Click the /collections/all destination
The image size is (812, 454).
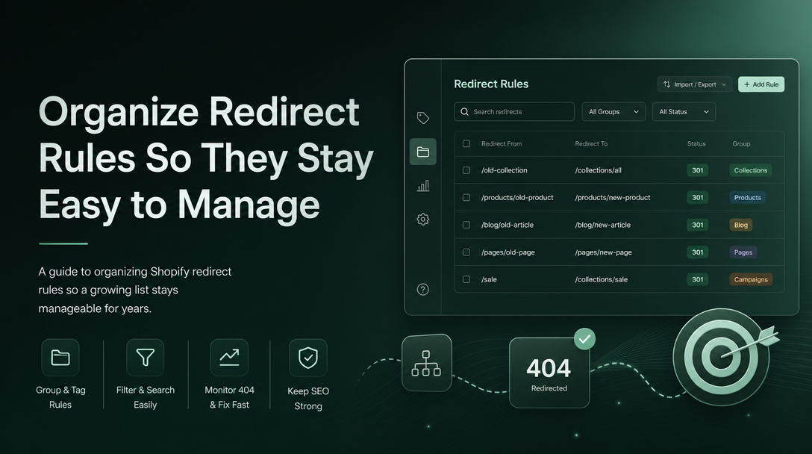coord(598,170)
